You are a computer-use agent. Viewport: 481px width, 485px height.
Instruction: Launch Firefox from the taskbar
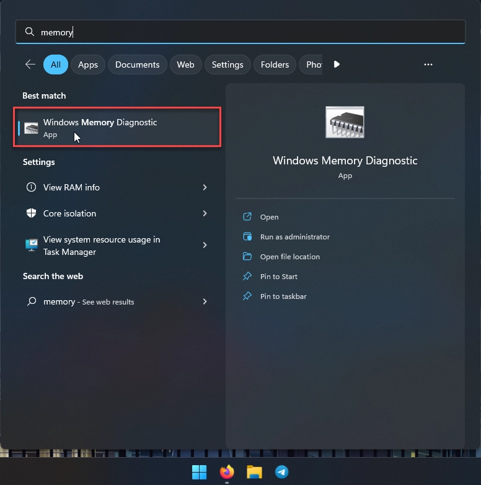click(x=227, y=472)
